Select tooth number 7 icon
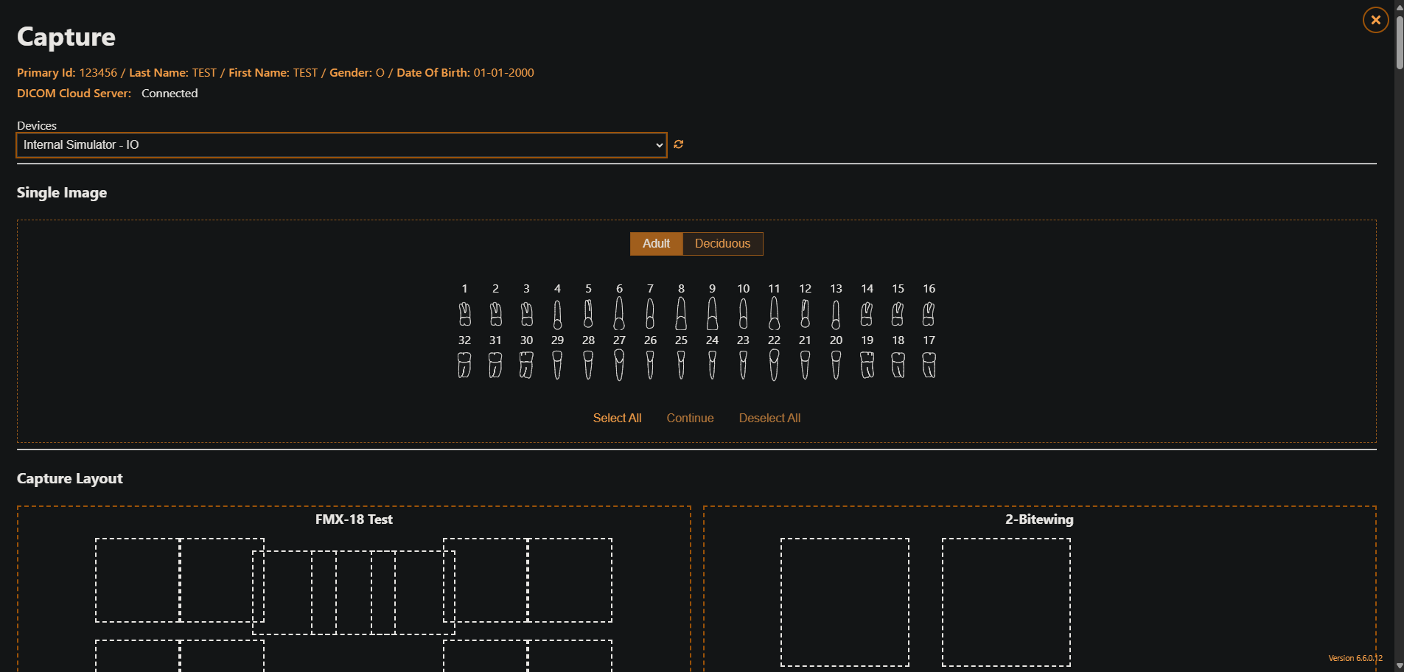 [650, 314]
